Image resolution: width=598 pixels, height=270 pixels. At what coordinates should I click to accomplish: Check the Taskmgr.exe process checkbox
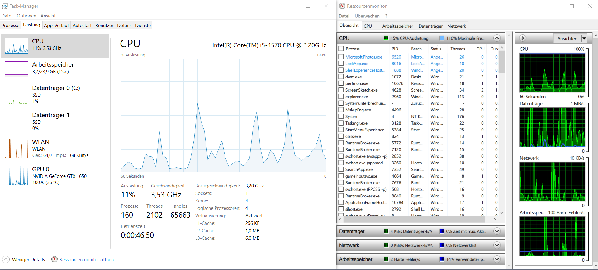[x=341, y=123]
